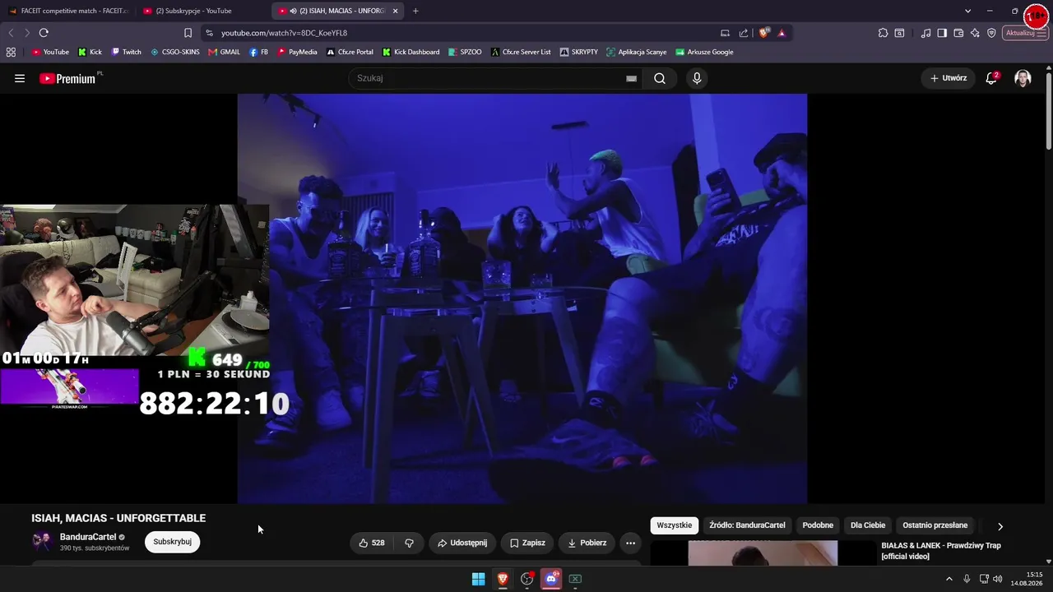Open system volume control in tray
This screenshot has width=1053, height=592.
click(997, 579)
